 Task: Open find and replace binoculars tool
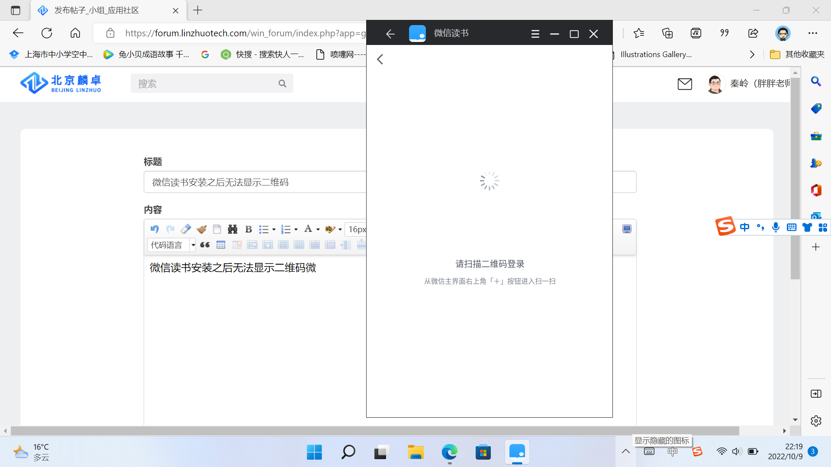(x=232, y=229)
